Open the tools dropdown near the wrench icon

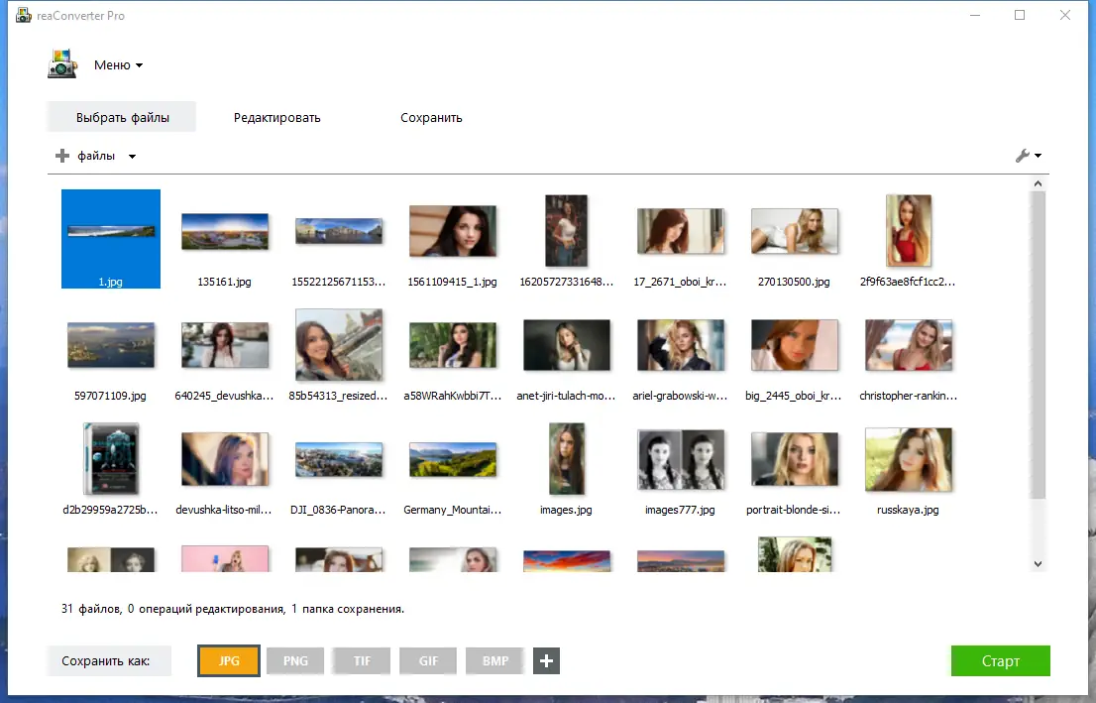(x=1036, y=156)
